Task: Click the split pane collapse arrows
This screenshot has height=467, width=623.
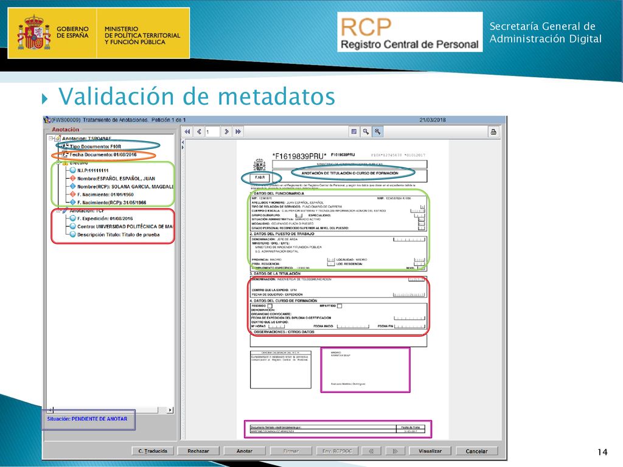Action: click(x=183, y=145)
